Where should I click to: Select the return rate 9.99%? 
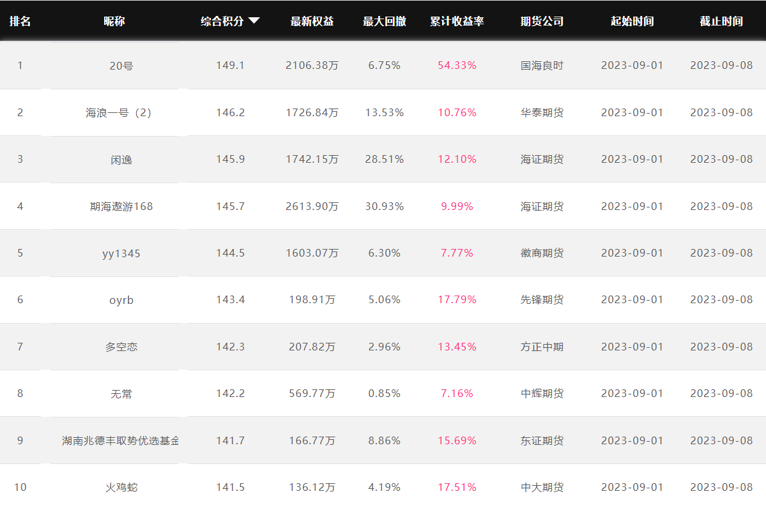(x=457, y=206)
